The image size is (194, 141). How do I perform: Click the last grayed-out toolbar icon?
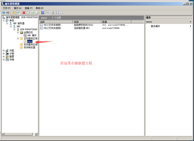pyautogui.click(x=62, y=13)
